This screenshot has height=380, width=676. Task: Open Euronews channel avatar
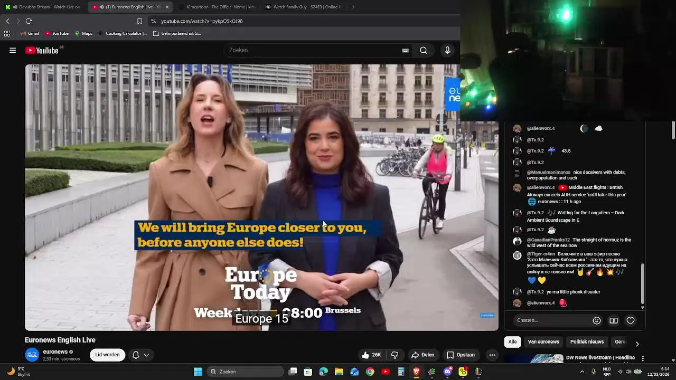click(x=32, y=355)
